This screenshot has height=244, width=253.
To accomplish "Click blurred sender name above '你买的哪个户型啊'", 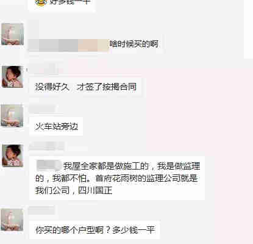I will tap(41, 210).
